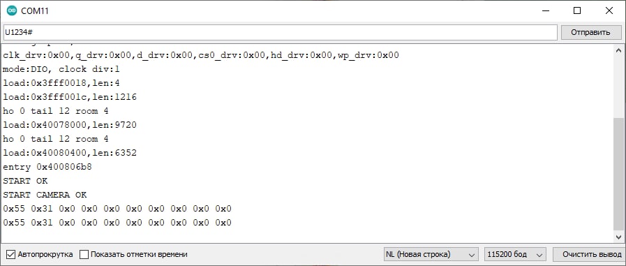Click the scrollbar down arrow

click(618, 237)
